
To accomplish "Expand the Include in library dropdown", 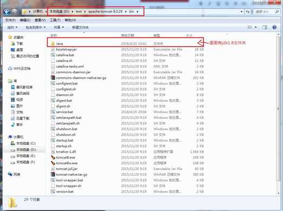I will [36, 27].
